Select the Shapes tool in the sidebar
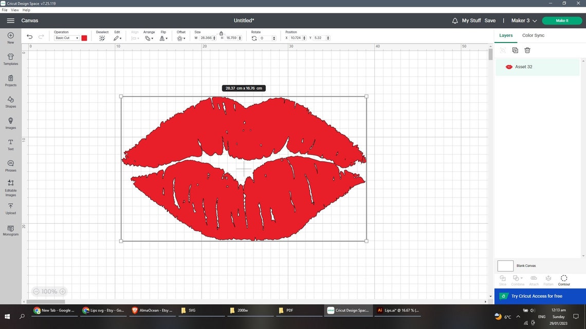 [x=10, y=102]
